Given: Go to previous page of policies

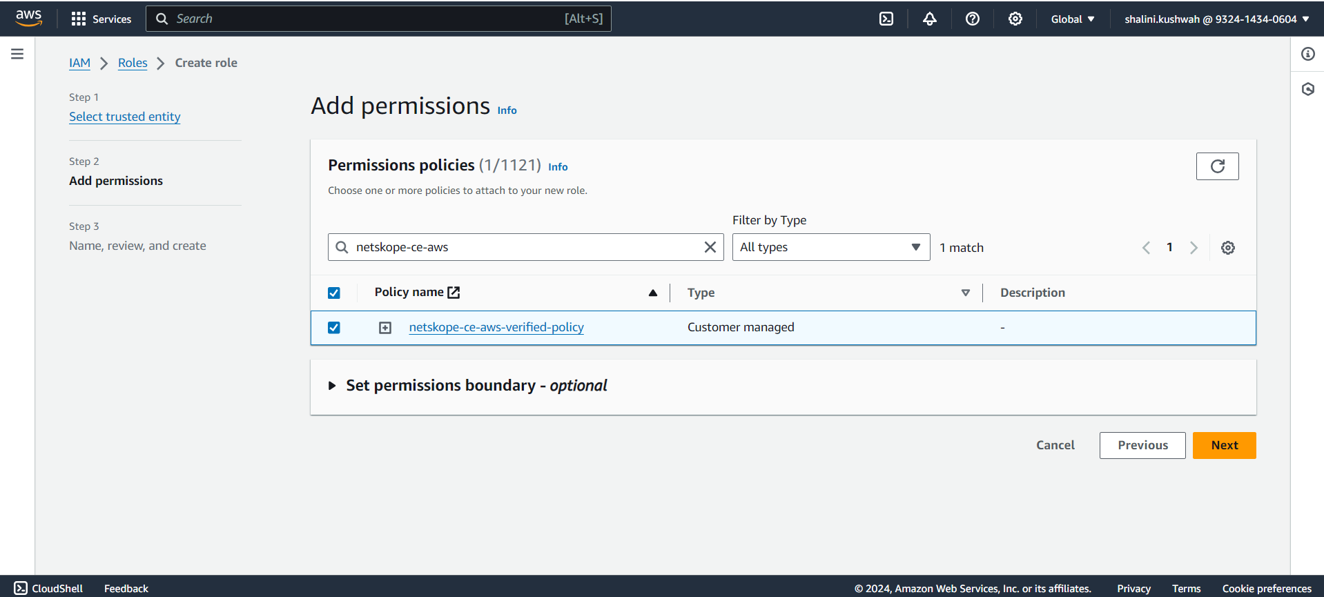Looking at the screenshot, I should [1147, 248].
